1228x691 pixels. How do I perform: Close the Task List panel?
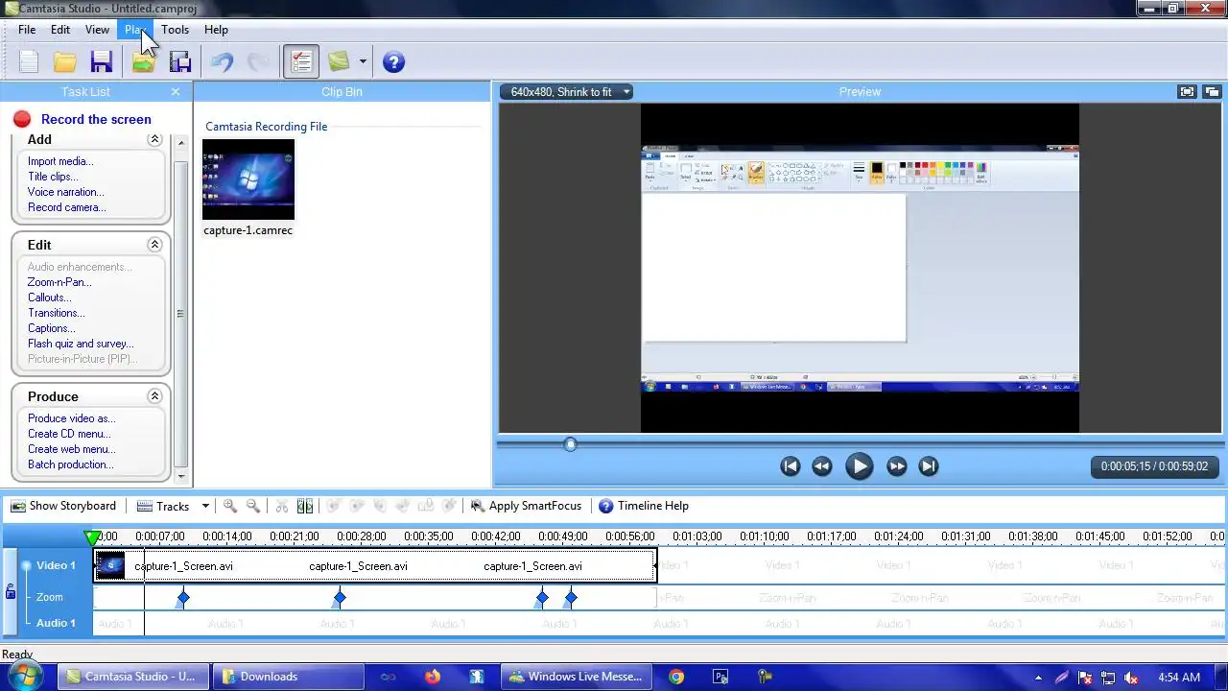[176, 92]
